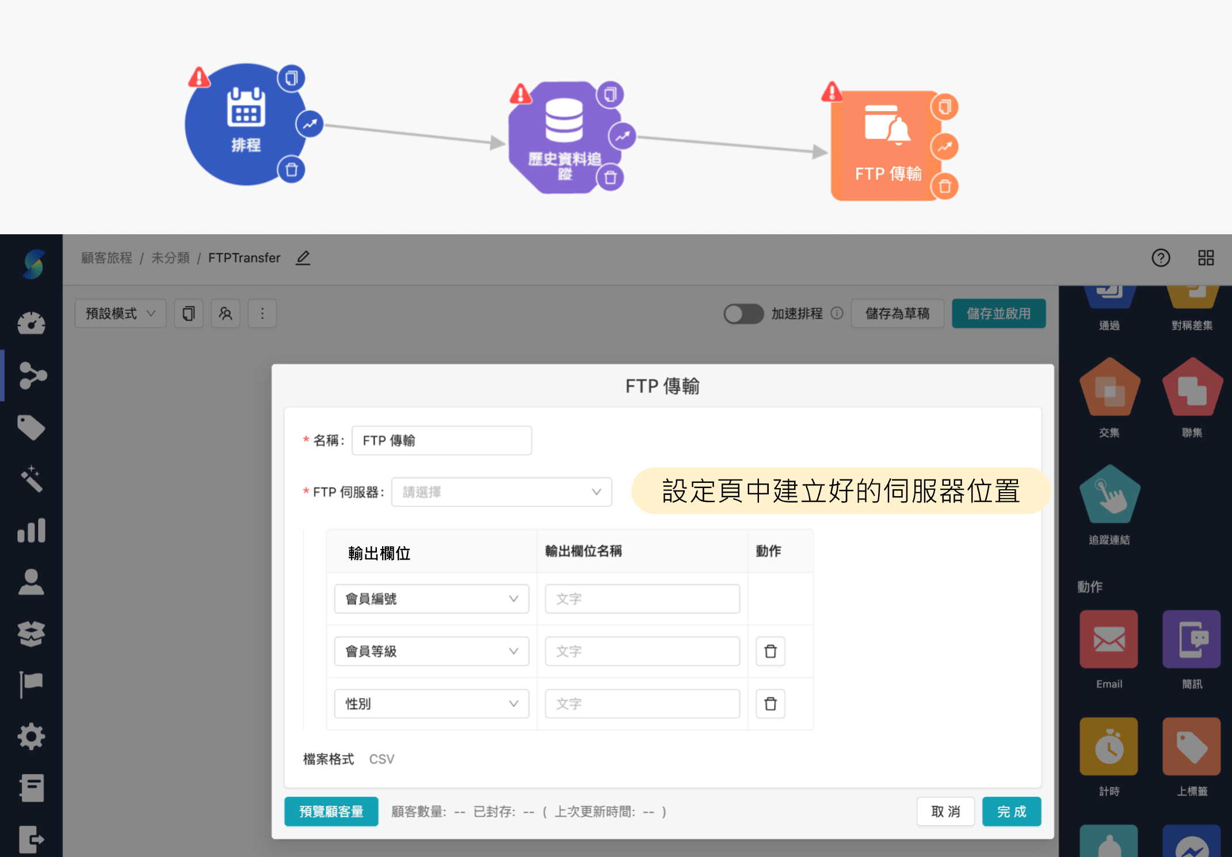Open help question mark icon
The image size is (1232, 857).
pyautogui.click(x=1160, y=257)
